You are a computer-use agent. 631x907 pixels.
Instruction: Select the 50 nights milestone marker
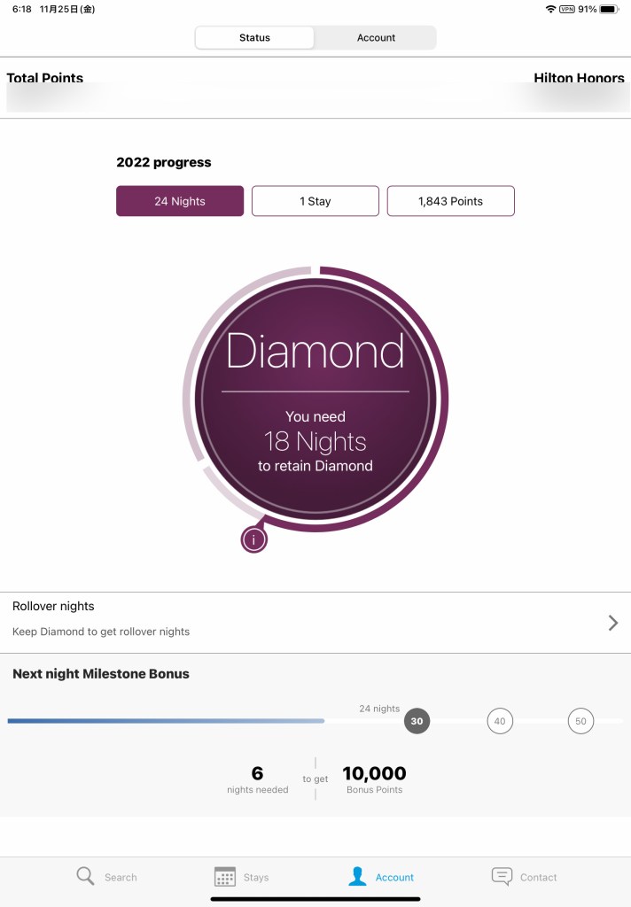click(580, 721)
